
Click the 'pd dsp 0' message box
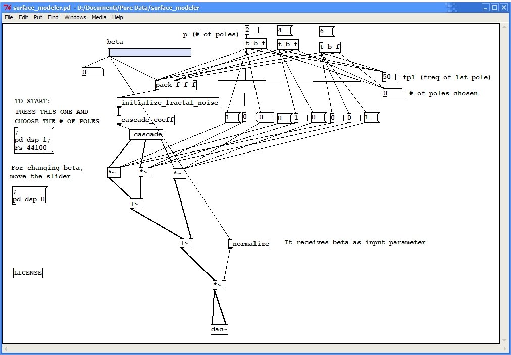click(x=30, y=195)
